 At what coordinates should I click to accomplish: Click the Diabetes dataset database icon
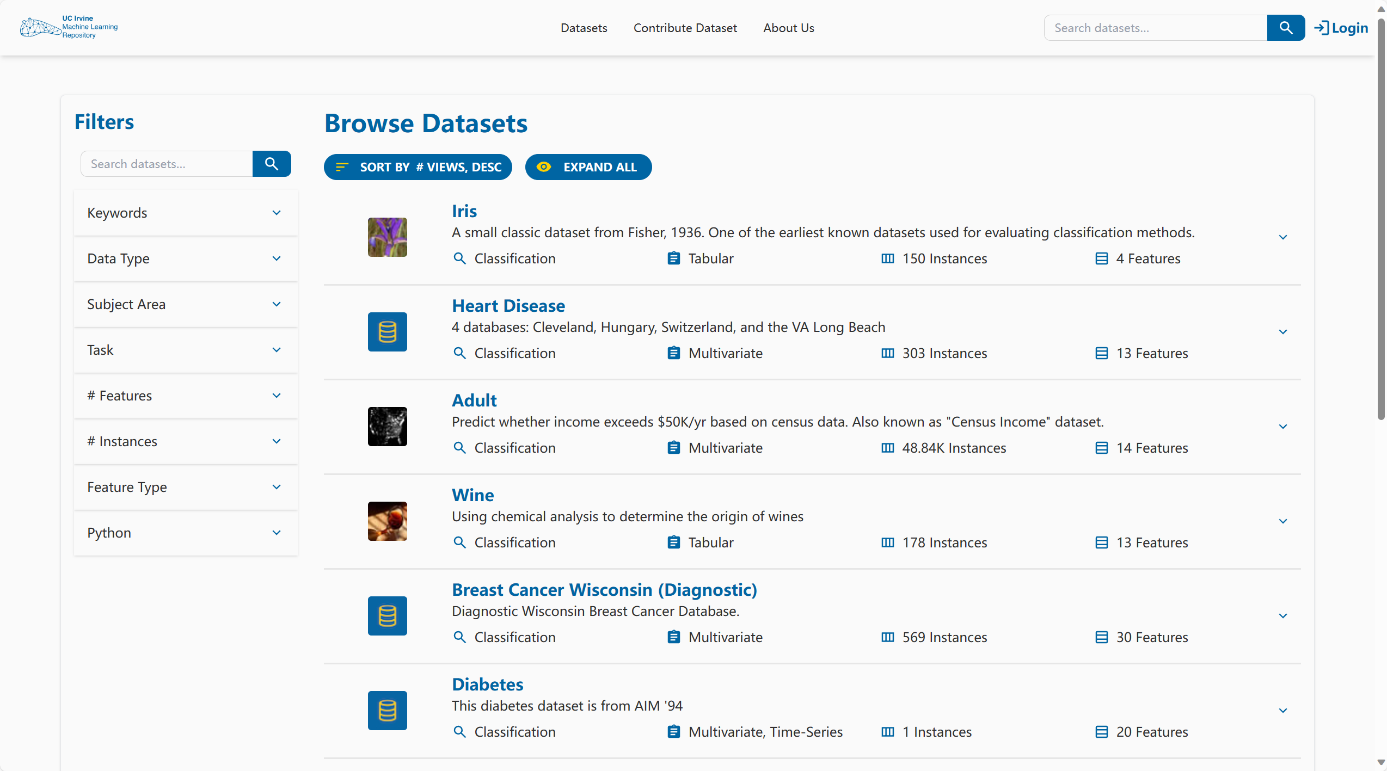click(387, 711)
